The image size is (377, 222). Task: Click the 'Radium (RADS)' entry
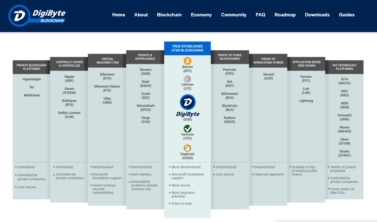tap(230, 120)
